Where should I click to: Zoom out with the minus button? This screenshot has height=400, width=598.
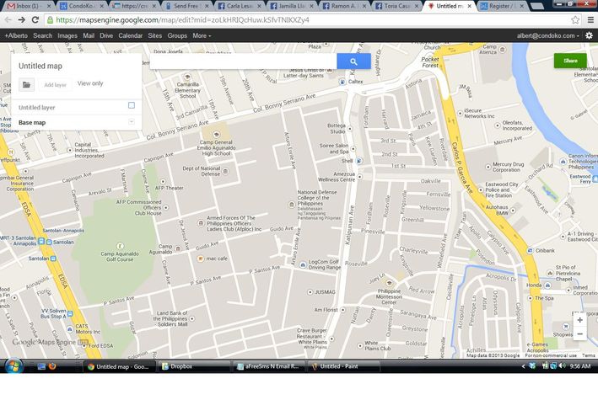(579, 334)
